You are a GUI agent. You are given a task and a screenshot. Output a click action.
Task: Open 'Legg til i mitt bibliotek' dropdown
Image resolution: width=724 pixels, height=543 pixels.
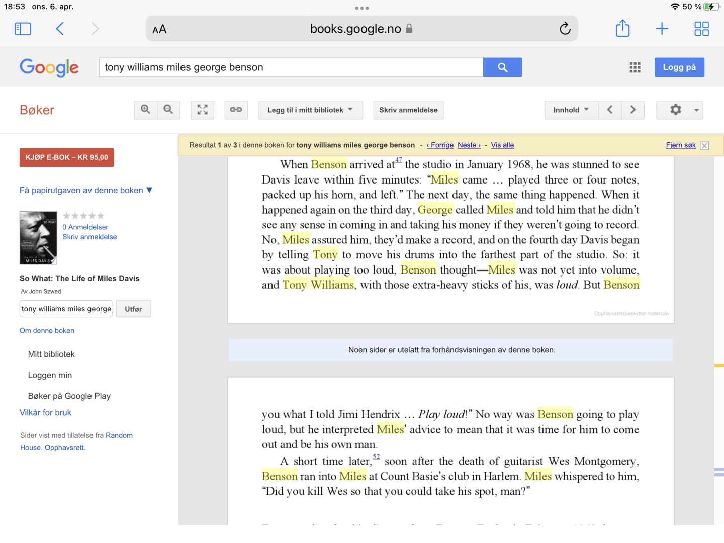pos(311,110)
